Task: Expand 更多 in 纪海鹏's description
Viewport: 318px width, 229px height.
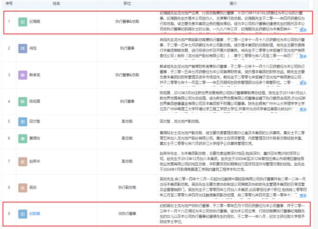Action: 303,30
